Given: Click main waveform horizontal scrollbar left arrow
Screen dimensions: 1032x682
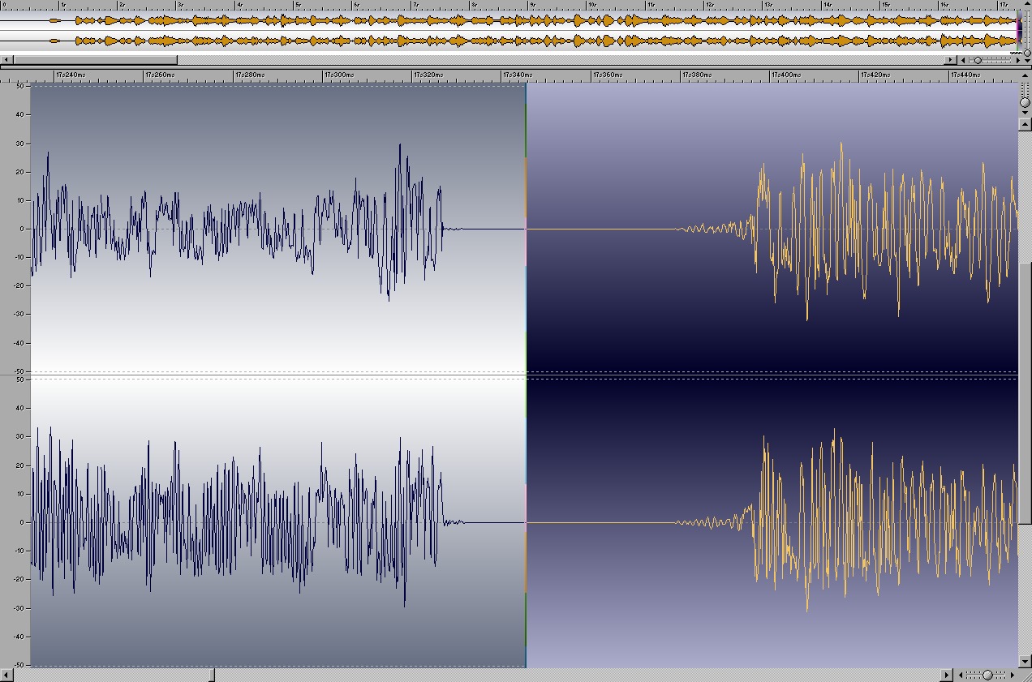Looking at the screenshot, I should [6, 675].
